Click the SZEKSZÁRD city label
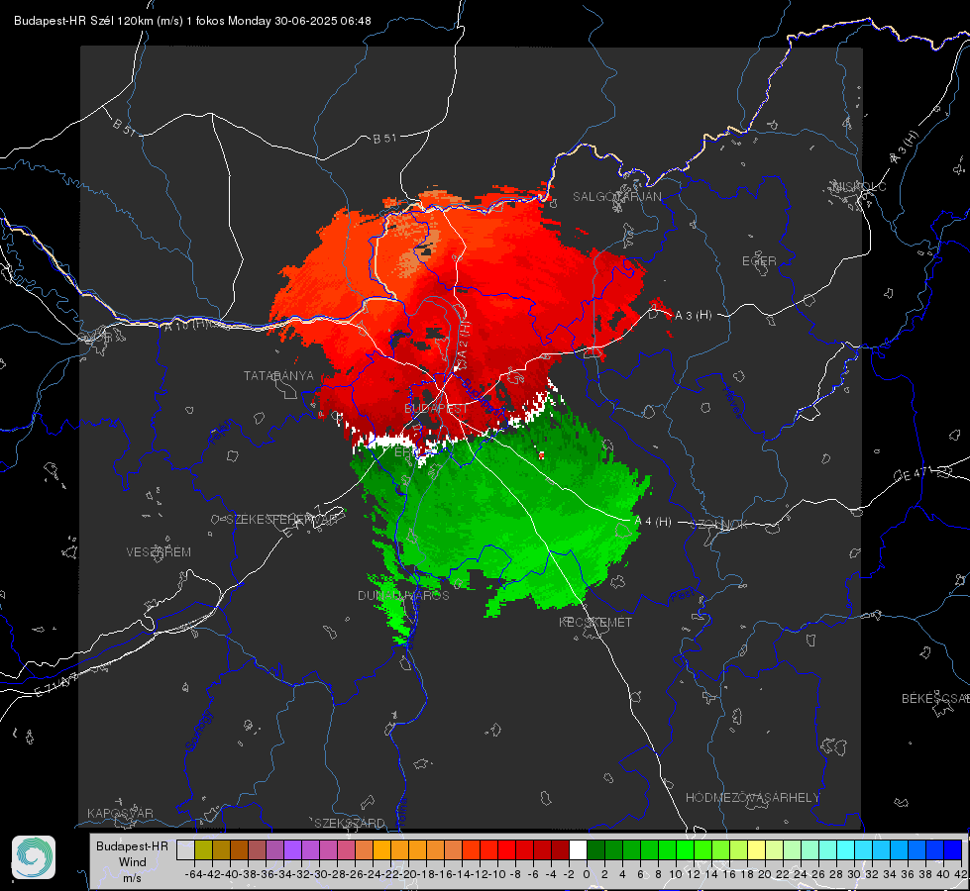 350,823
